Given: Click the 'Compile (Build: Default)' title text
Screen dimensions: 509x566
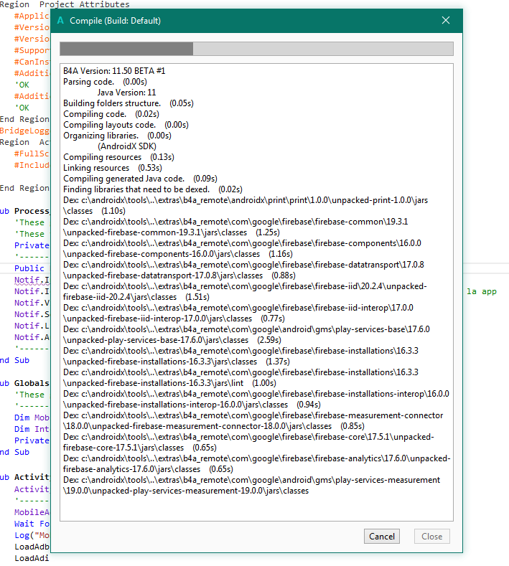Looking at the screenshot, I should (x=116, y=21).
